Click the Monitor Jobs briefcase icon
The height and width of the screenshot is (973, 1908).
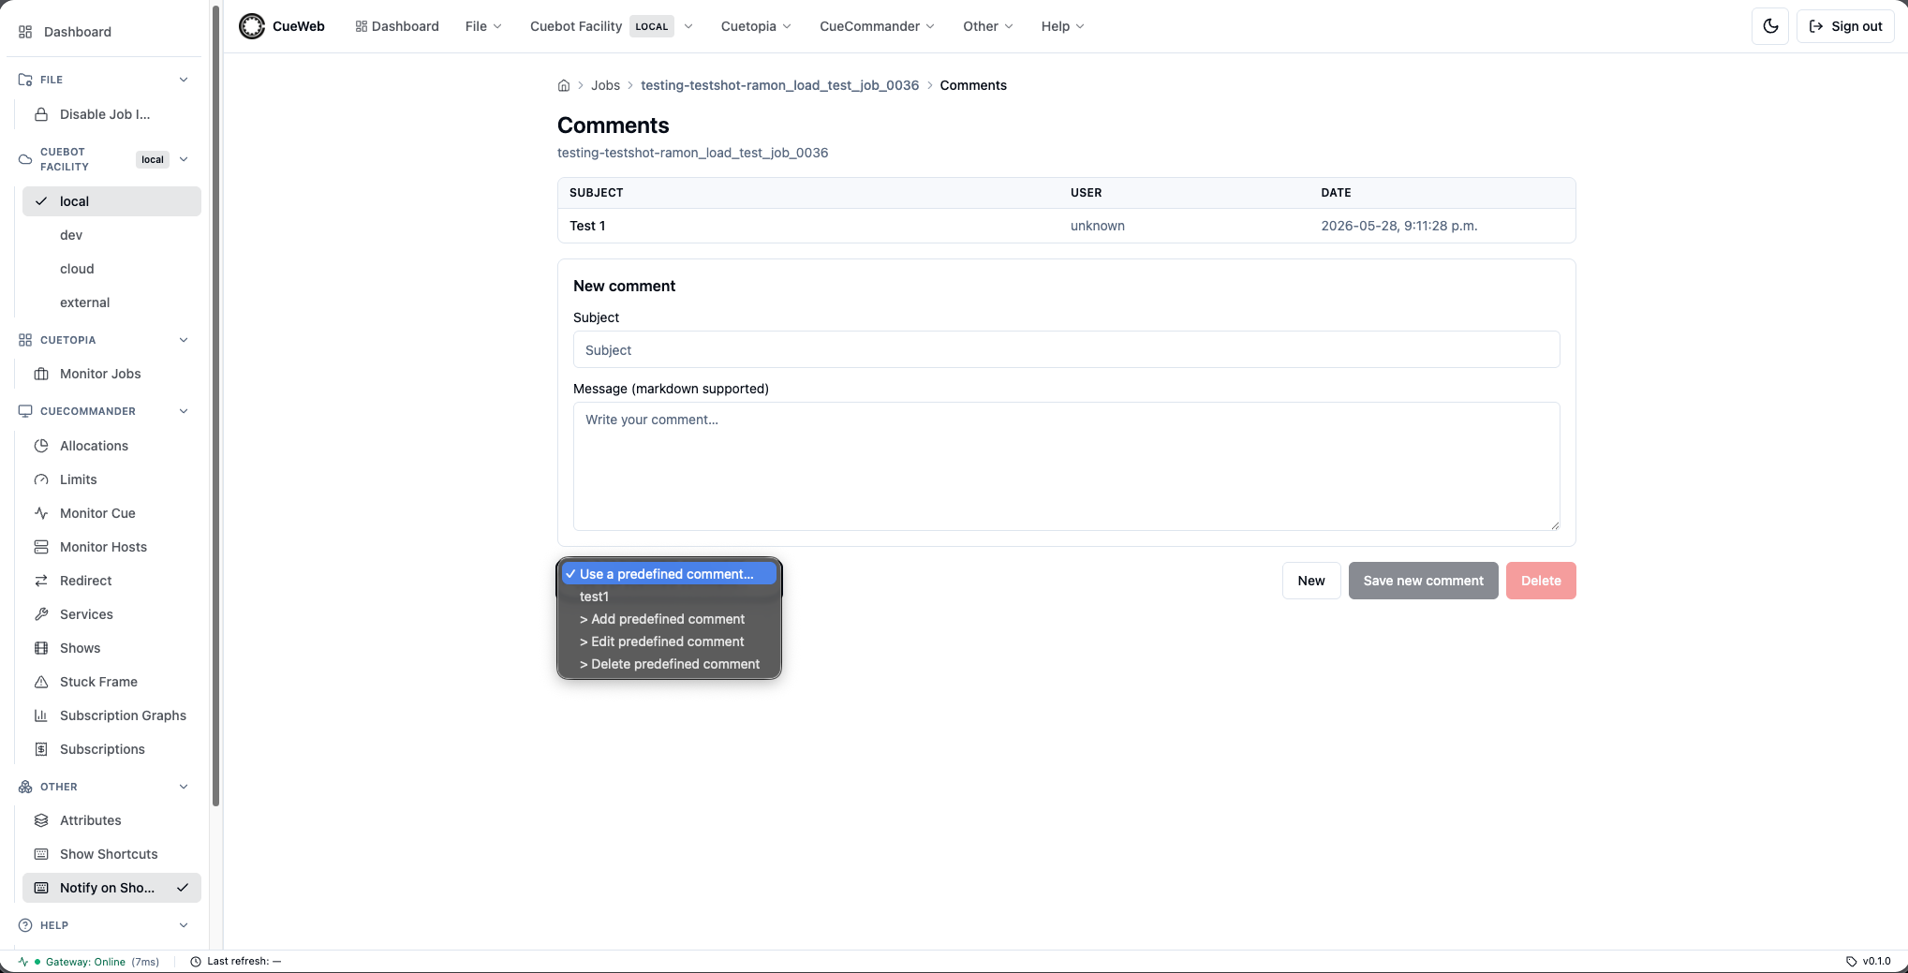pos(41,374)
